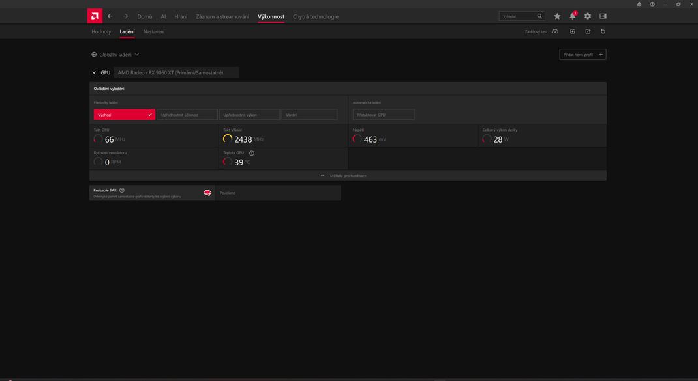This screenshot has height=381, width=698.
Task: Open favorites via the star icon
Action: (557, 16)
